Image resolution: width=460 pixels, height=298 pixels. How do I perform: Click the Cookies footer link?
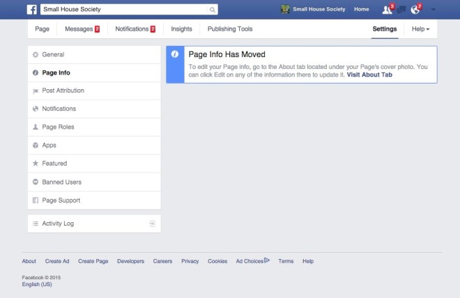(x=217, y=261)
